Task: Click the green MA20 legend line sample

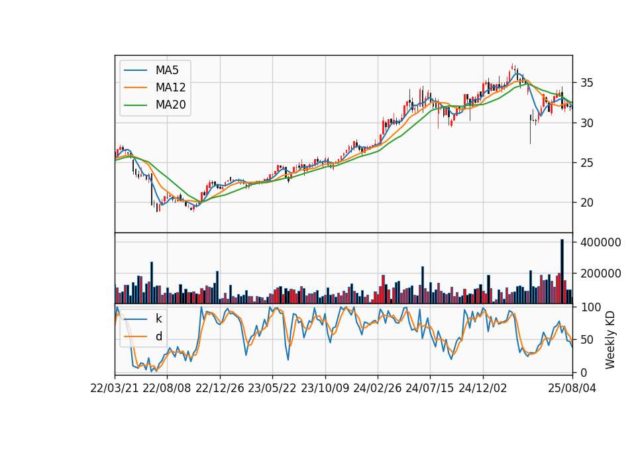Action: pyautogui.click(x=136, y=105)
